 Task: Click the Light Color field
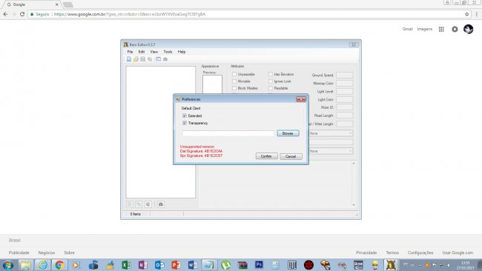[344, 99]
